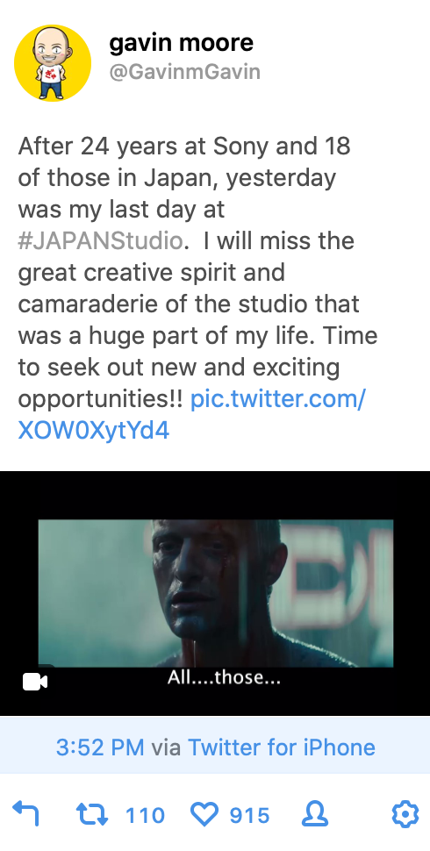
Task: Click the 'All....those...' subtitle caption
Action: click(x=224, y=677)
